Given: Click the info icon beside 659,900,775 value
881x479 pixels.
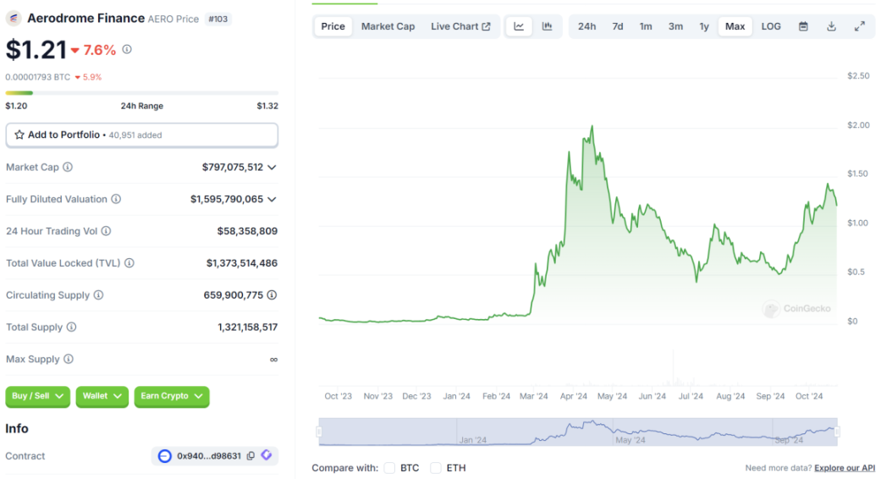Looking at the screenshot, I should tap(272, 295).
